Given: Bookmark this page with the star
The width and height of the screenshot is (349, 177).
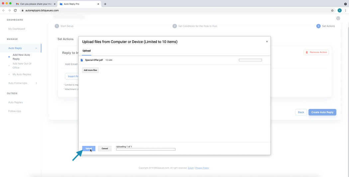Looking at the screenshot, I should (x=332, y=10).
